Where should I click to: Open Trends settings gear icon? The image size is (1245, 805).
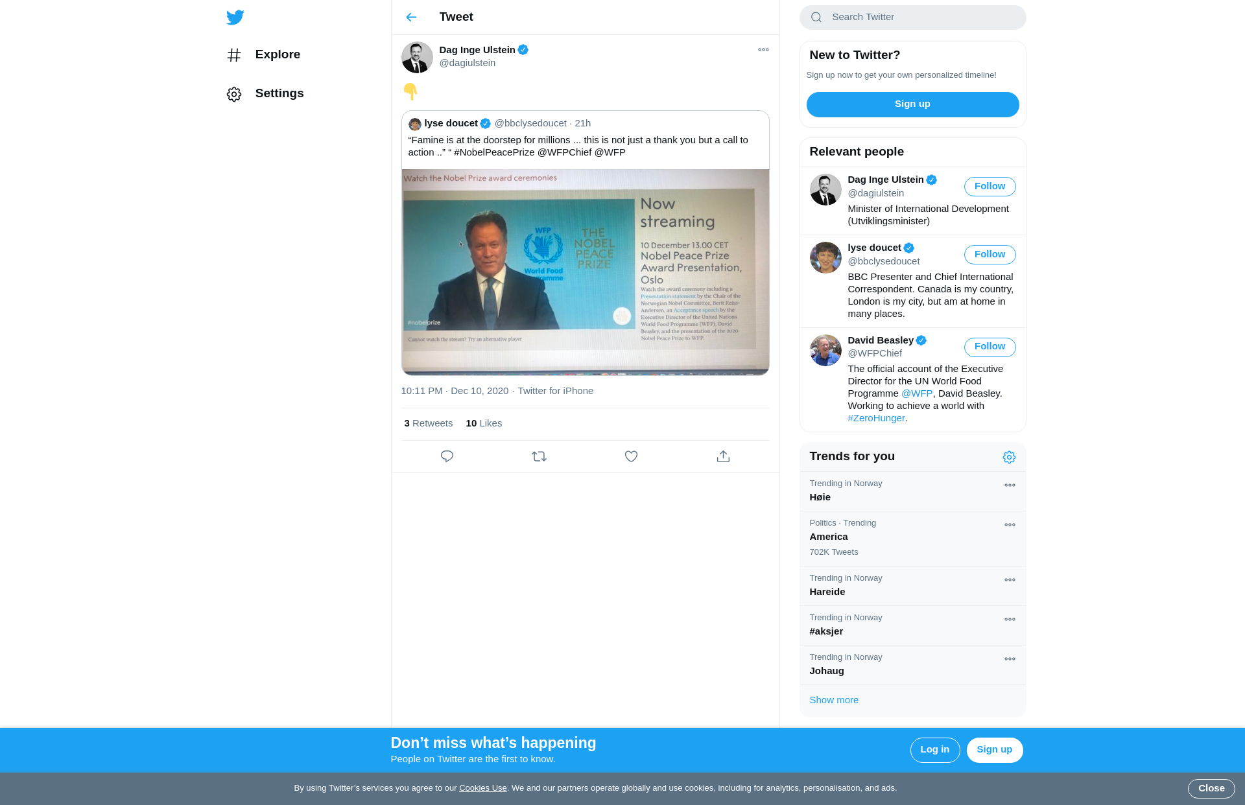coord(1009,458)
